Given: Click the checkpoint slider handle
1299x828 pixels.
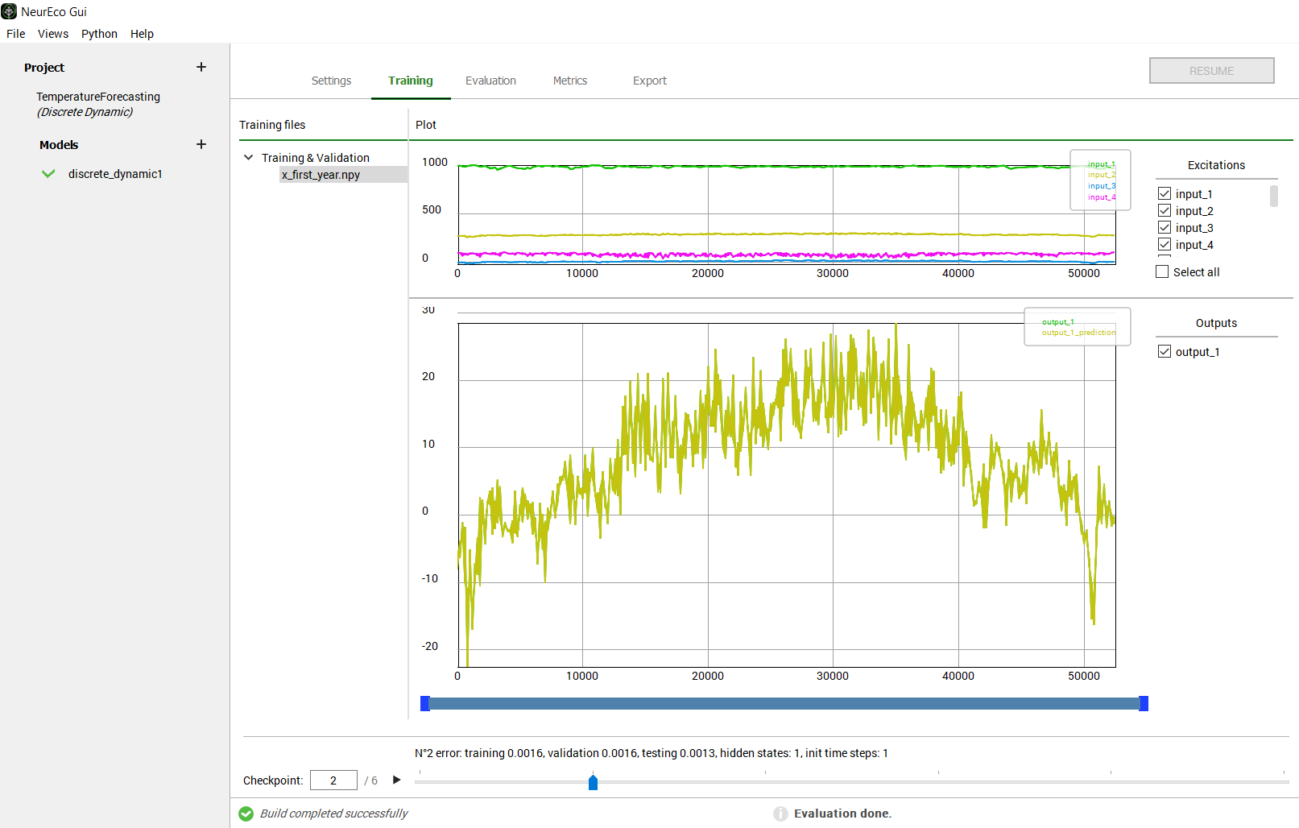Looking at the screenshot, I should pos(593,782).
